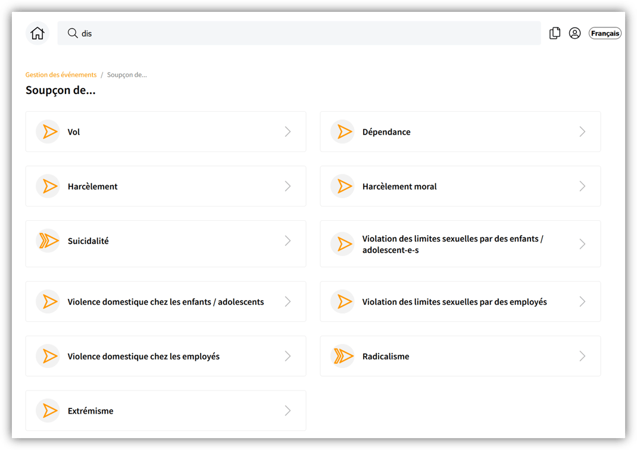Click the triple-arrow icon beside Suicidalité

pyautogui.click(x=48, y=241)
